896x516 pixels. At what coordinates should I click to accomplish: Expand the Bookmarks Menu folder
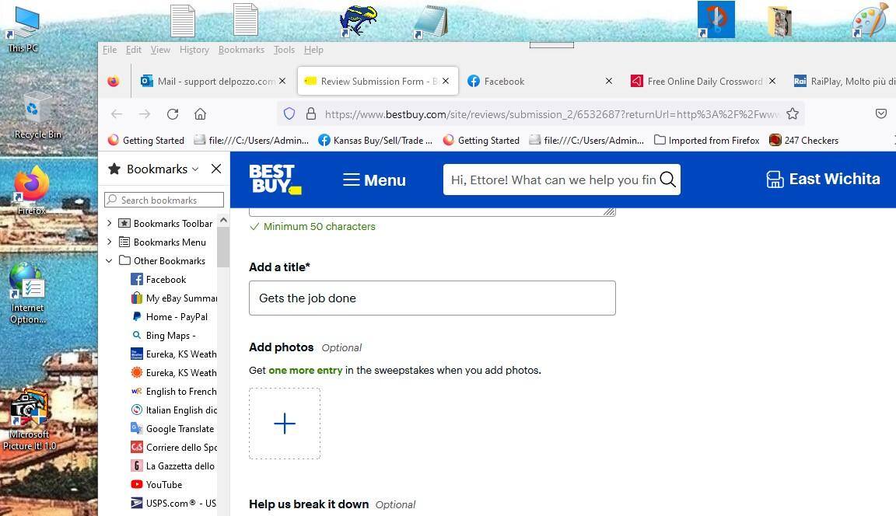110,242
